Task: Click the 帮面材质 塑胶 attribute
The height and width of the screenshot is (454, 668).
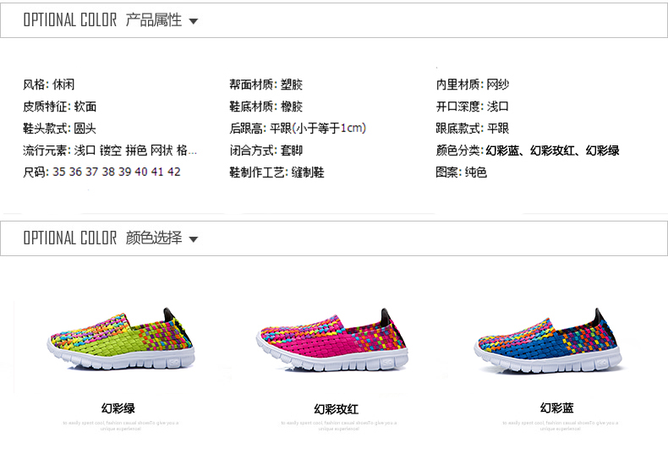Action: click(266, 85)
